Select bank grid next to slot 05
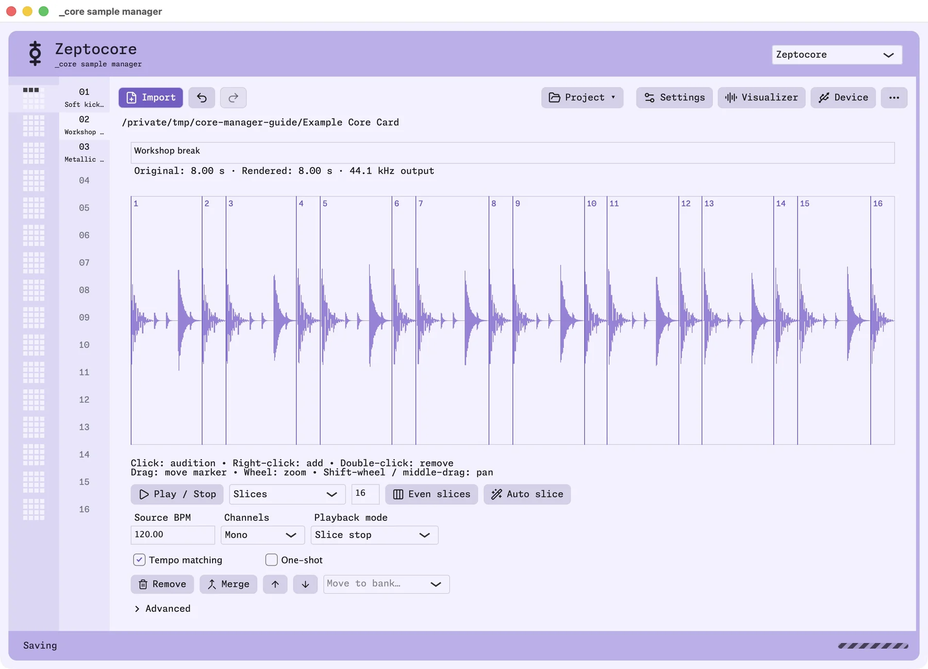 coord(34,208)
